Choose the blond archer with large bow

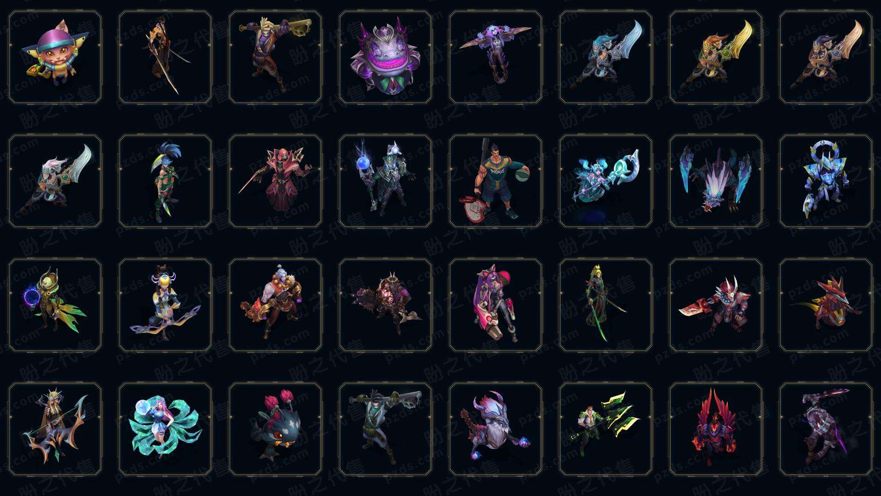55,429
